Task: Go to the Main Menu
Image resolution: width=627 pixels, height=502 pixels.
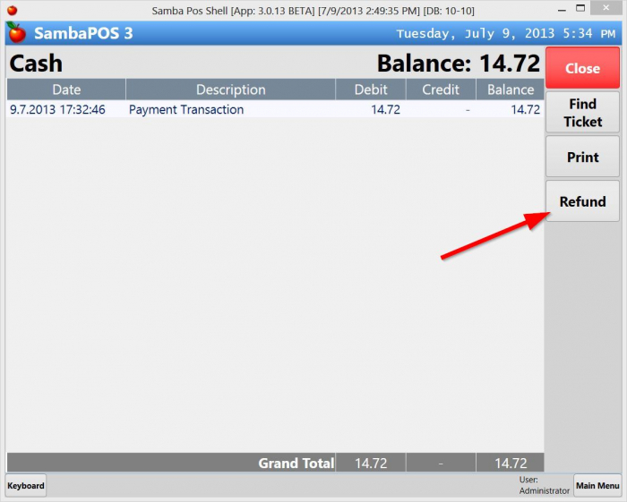Action: 597,486
